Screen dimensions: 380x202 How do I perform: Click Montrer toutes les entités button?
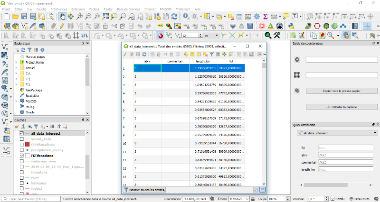click(x=144, y=190)
